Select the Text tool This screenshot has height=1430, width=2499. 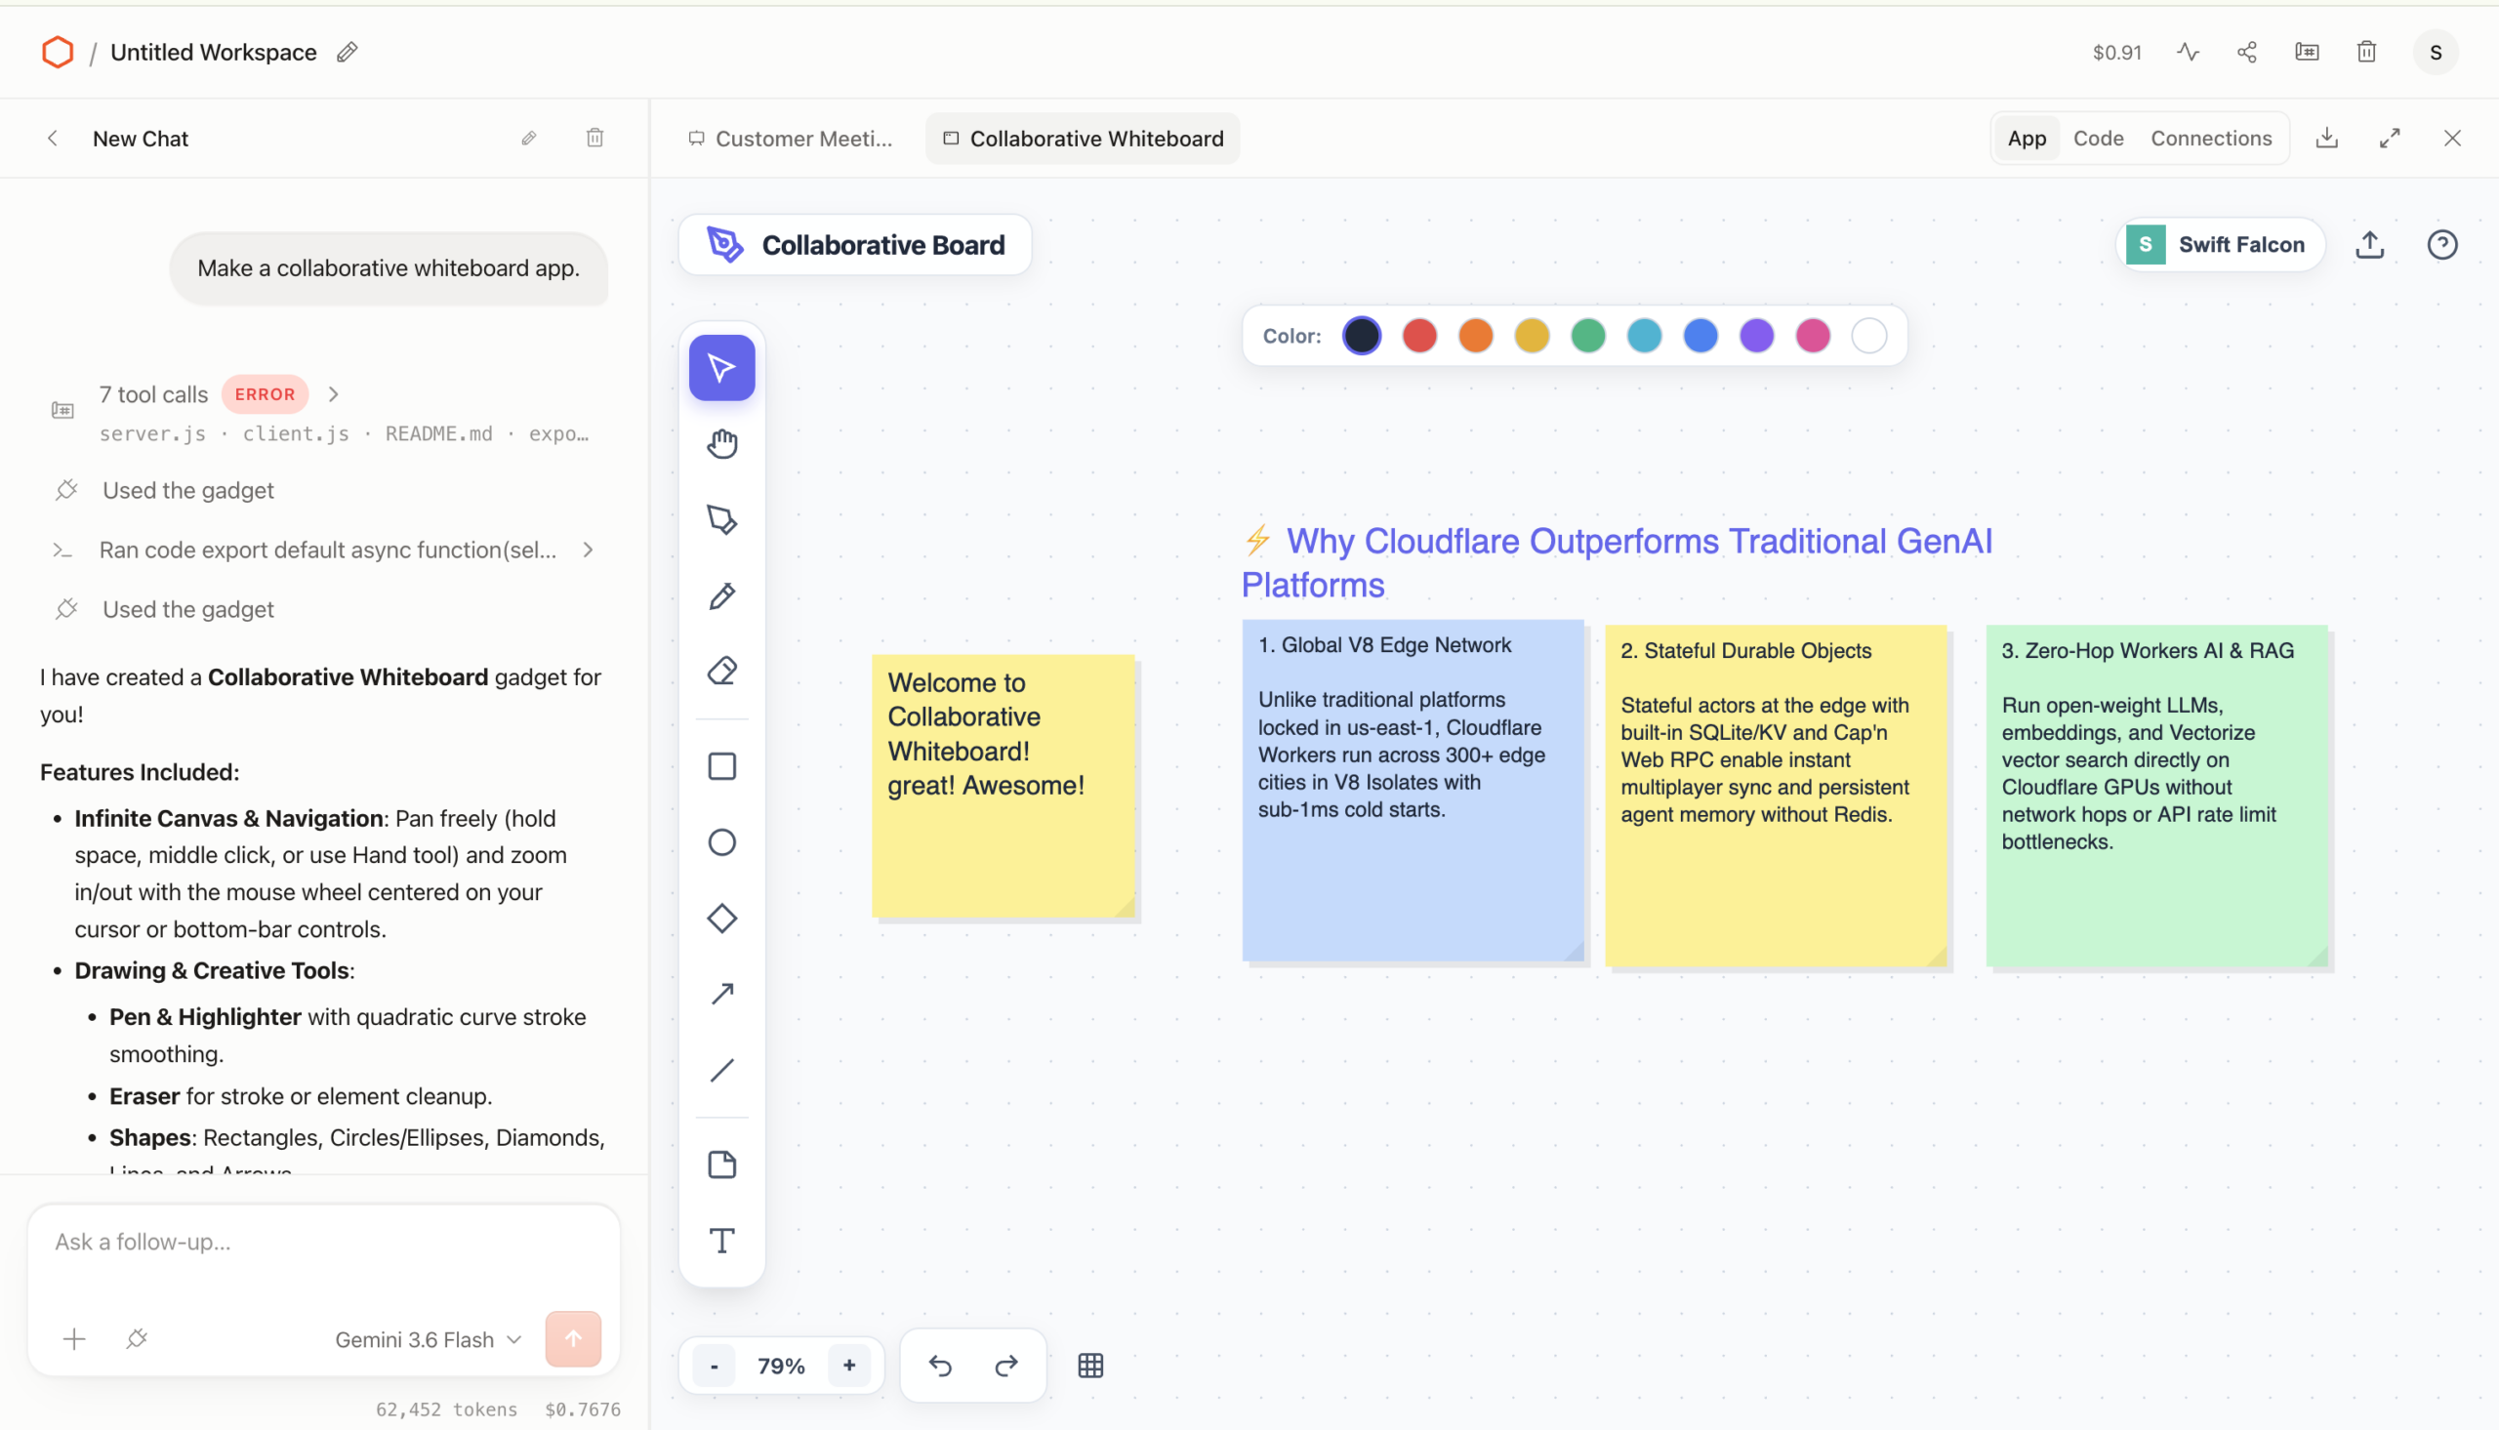point(721,1241)
